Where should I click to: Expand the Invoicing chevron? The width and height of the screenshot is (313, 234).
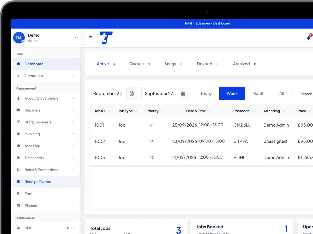click(74, 134)
